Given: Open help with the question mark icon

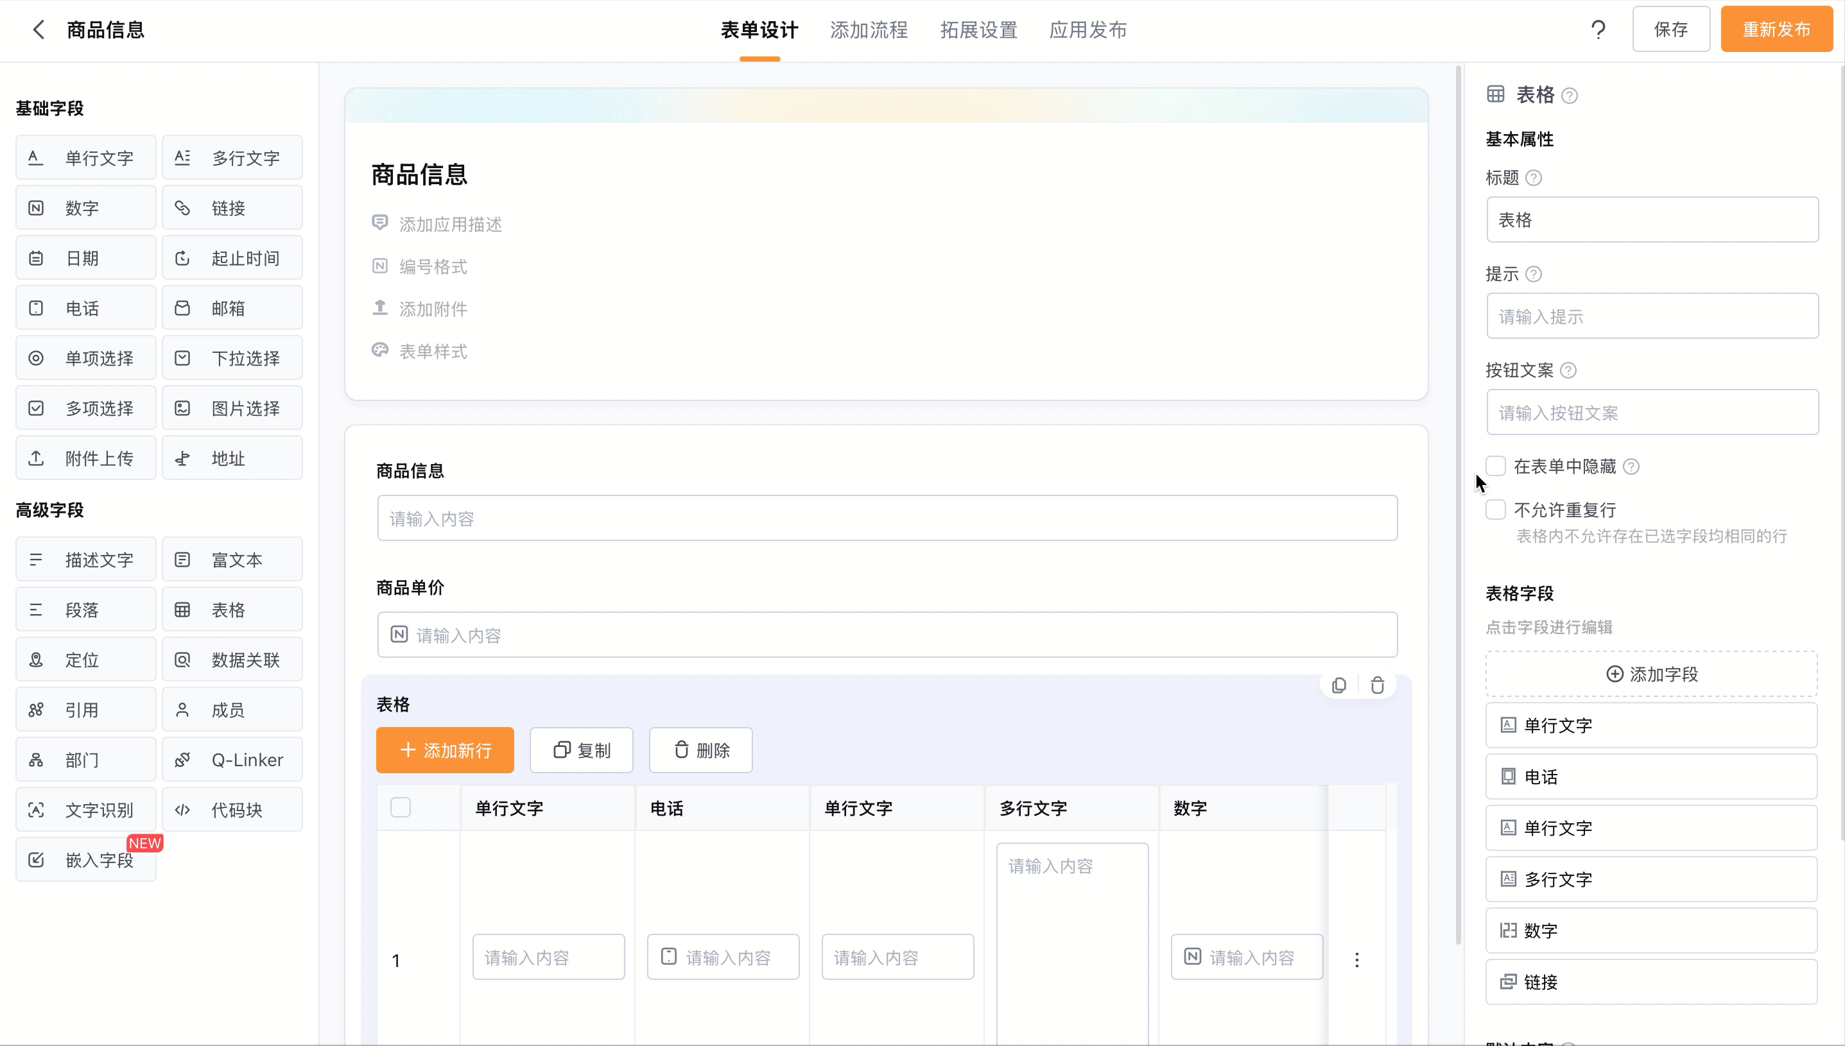Looking at the screenshot, I should tap(1598, 30).
